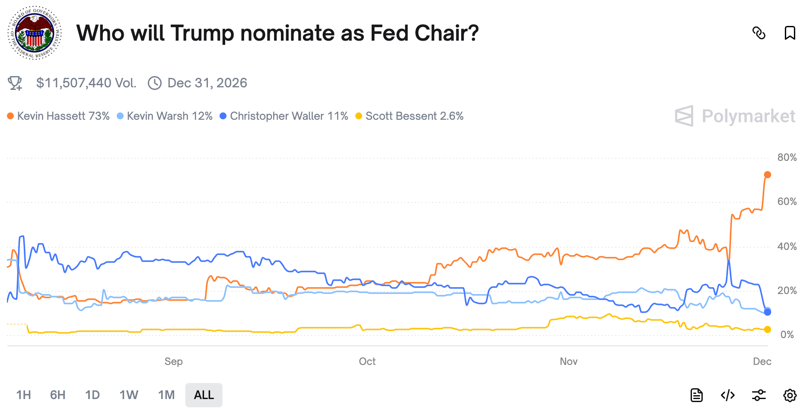Open the document rules icon
Screen dimensions: 803x409
[x=696, y=395]
